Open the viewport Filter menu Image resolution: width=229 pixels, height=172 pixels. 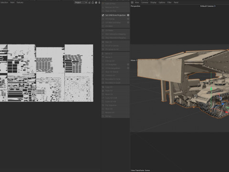(x=169, y=2)
